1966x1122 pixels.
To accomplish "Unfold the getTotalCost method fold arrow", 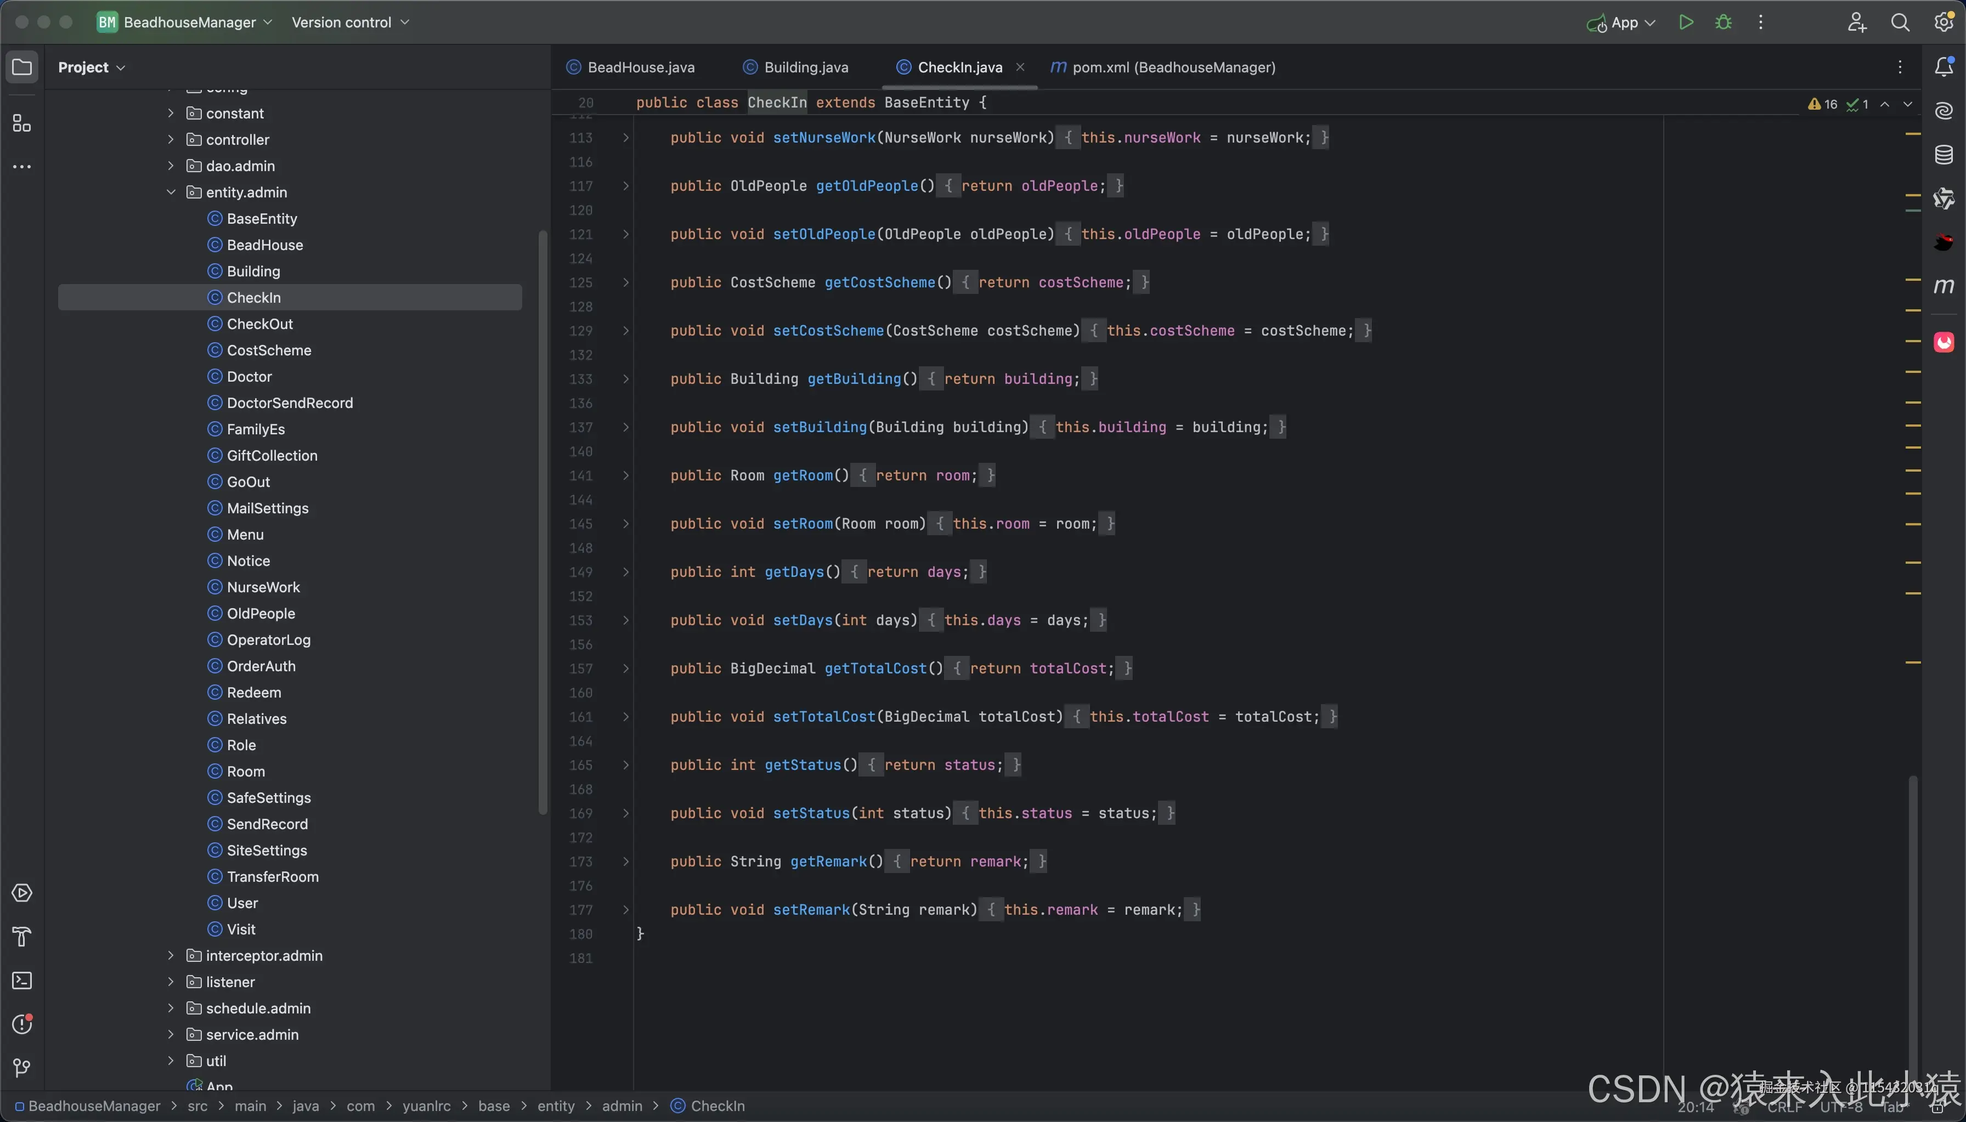I will coord(626,669).
